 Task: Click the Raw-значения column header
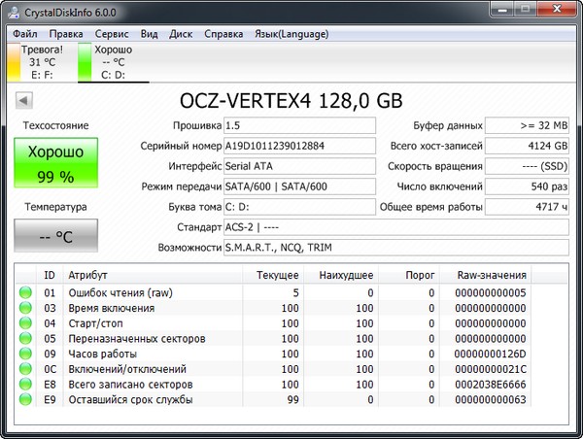point(491,275)
